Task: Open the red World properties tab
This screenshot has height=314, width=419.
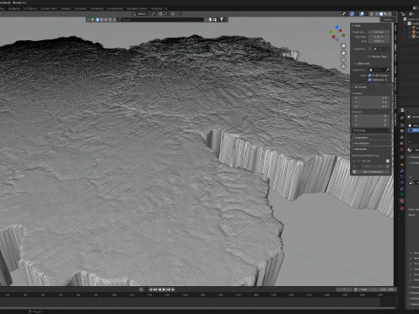Action: pos(402,149)
